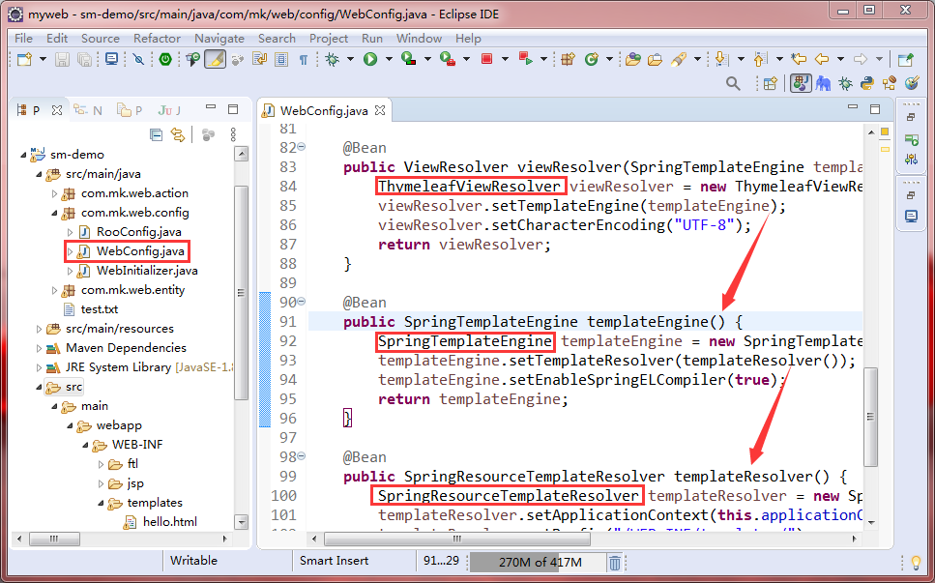Viewport: 935px width, 583px height.
Task: Collapse the @Bean method at line 90
Action: pyautogui.click(x=302, y=302)
